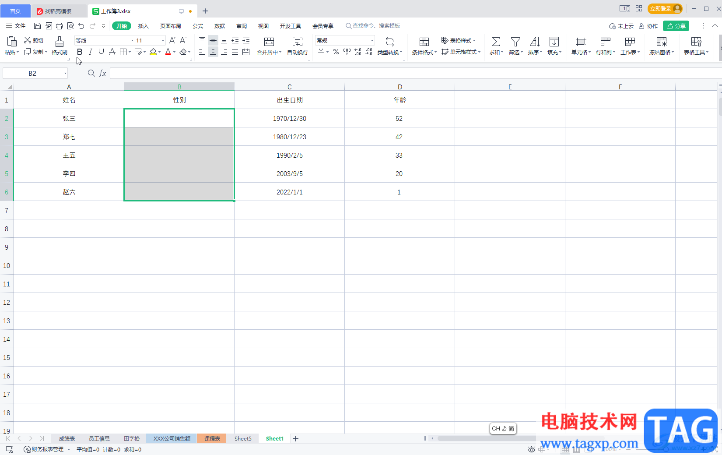Viewport: 722px width, 455px height.
Task: Toggle align left horizontal alignment
Action: [x=202, y=52]
